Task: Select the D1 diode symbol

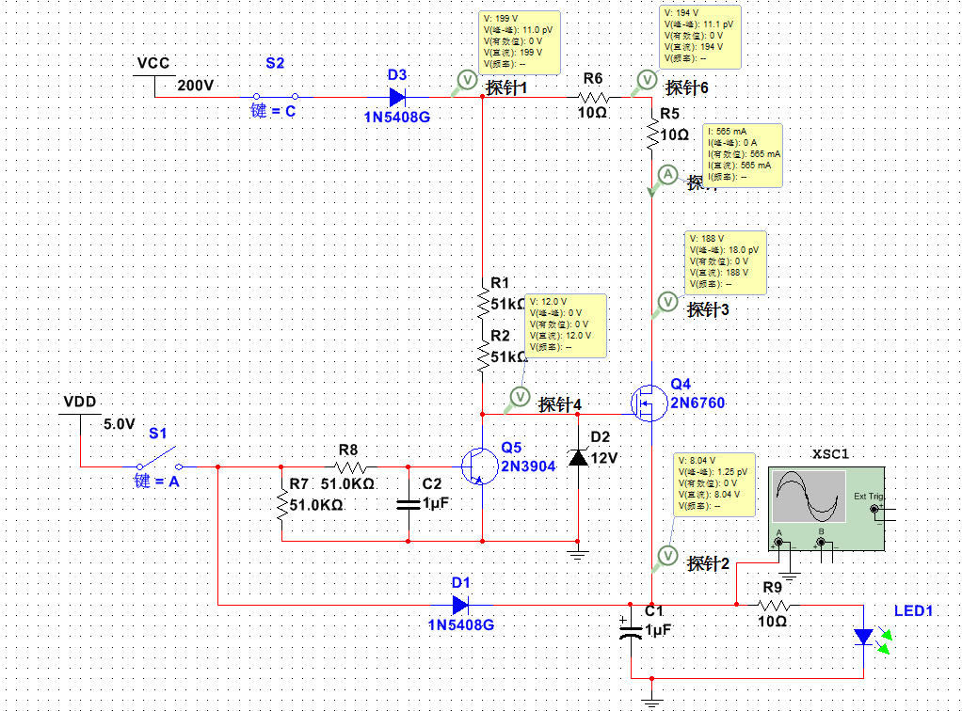Action: click(461, 605)
